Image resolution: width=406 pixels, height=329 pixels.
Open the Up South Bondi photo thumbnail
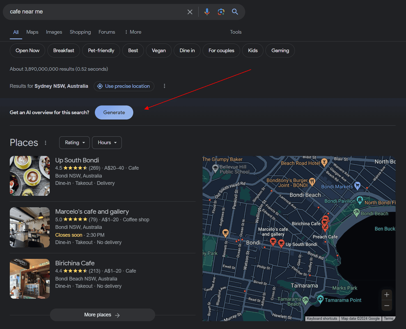coord(30,176)
